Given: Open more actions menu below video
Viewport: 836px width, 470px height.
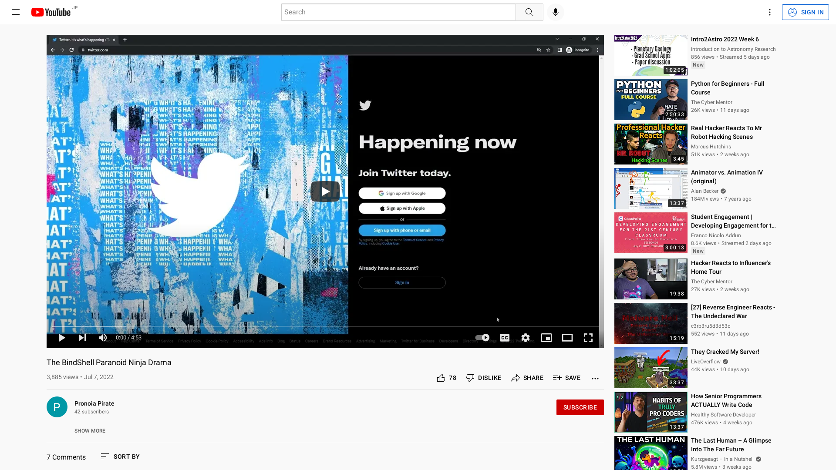Looking at the screenshot, I should [595, 378].
